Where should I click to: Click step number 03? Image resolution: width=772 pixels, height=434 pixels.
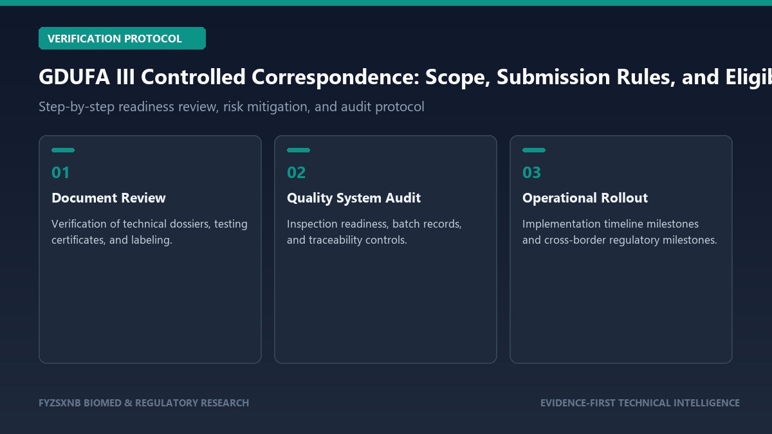point(532,173)
